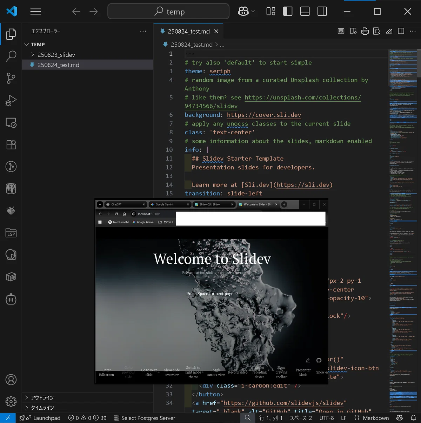Open Copilot chat from the title bar
421x423 pixels.
point(243,12)
